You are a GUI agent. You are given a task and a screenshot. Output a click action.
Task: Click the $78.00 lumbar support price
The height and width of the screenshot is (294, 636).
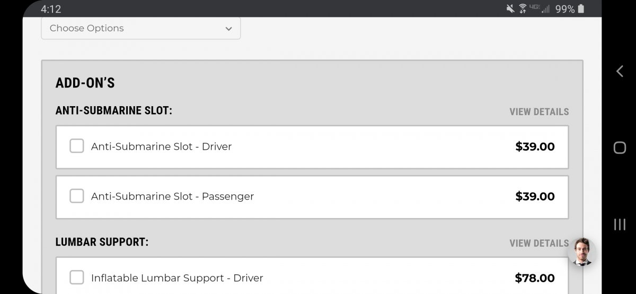click(535, 278)
